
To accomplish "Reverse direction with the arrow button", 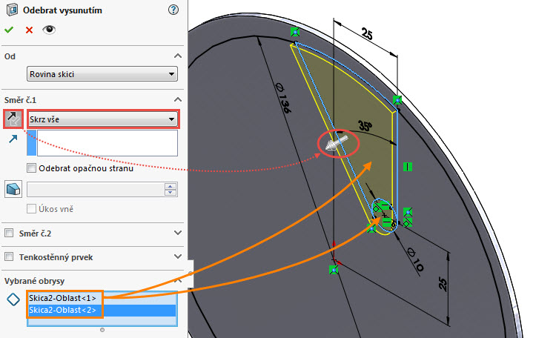I will (13, 119).
